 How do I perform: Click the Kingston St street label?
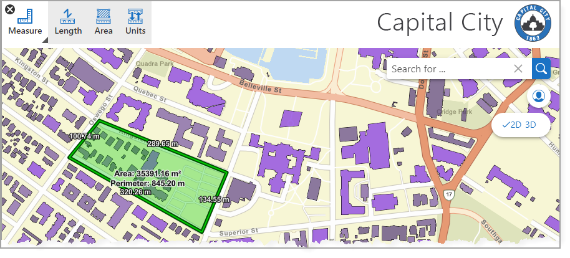point(32,70)
